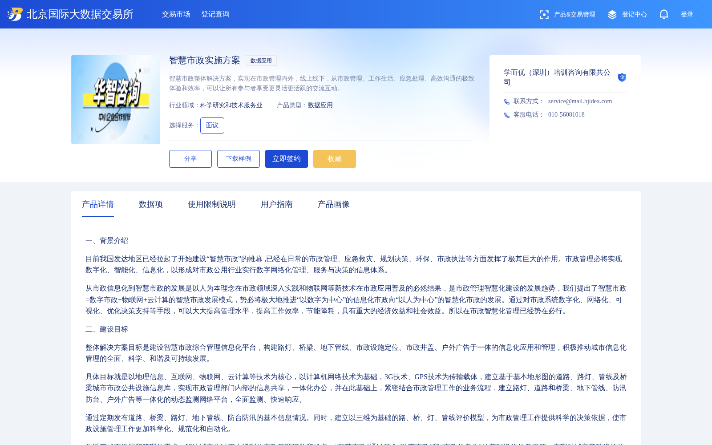The width and height of the screenshot is (712, 445).
Task: Click product title 智慧市政实施方案
Action: pyautogui.click(x=205, y=61)
